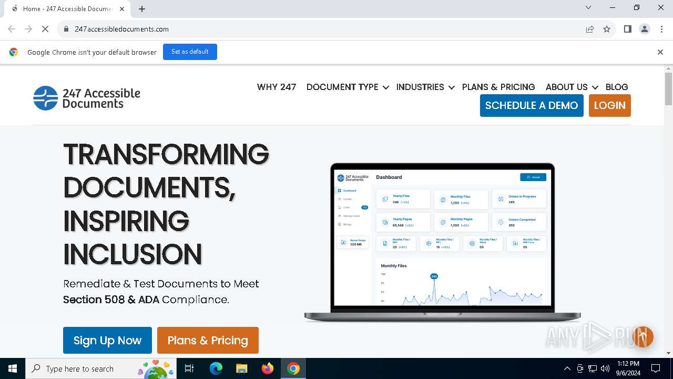This screenshot has width=673, height=379.
Task: Open File Explorer from the taskbar
Action: pyautogui.click(x=242, y=368)
